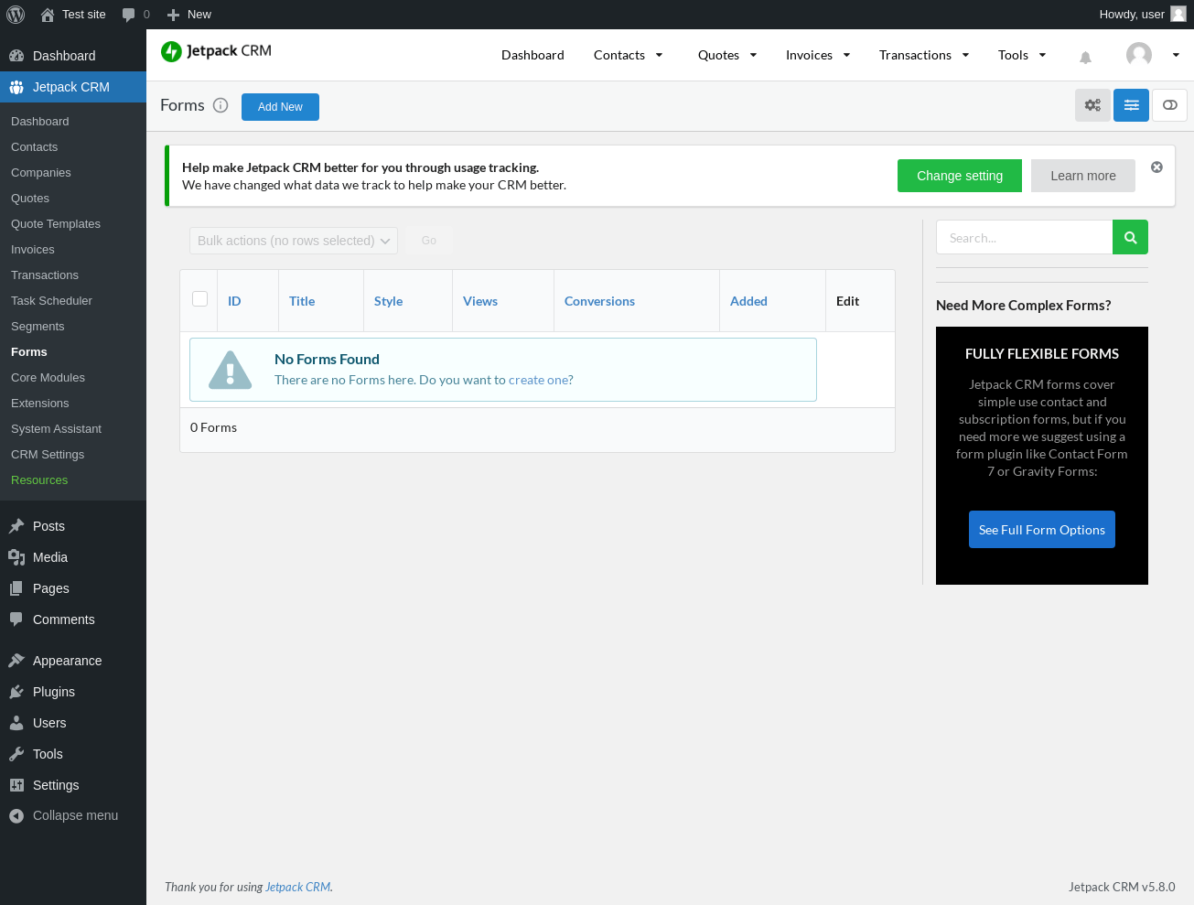The image size is (1194, 905).
Task: Expand the Invoices top menu arrow
Action: pyautogui.click(x=846, y=55)
